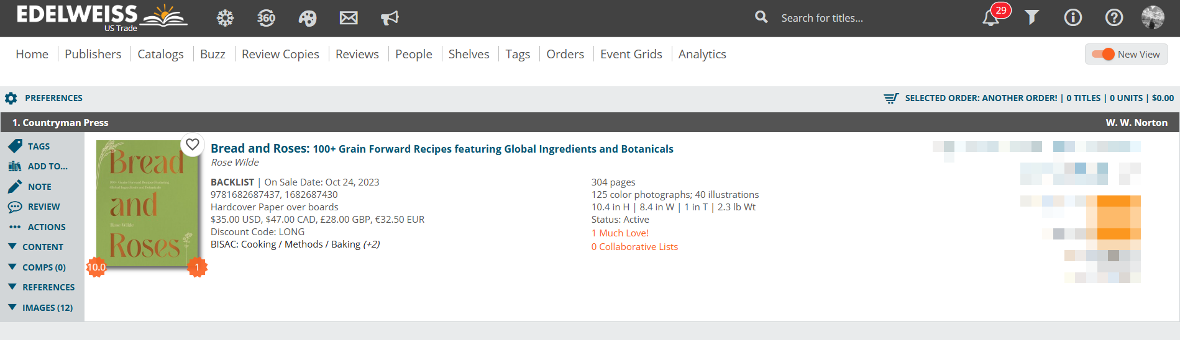The image size is (1180, 340).
Task: Click the megaphone announcements icon
Action: pyautogui.click(x=390, y=18)
